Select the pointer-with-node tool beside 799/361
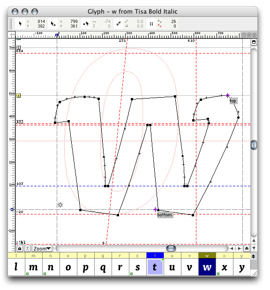Image resolution: width=270 pixels, height=290 pixels. click(53, 23)
